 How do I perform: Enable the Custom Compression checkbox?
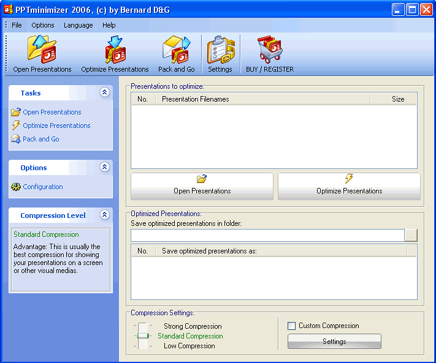[292, 326]
